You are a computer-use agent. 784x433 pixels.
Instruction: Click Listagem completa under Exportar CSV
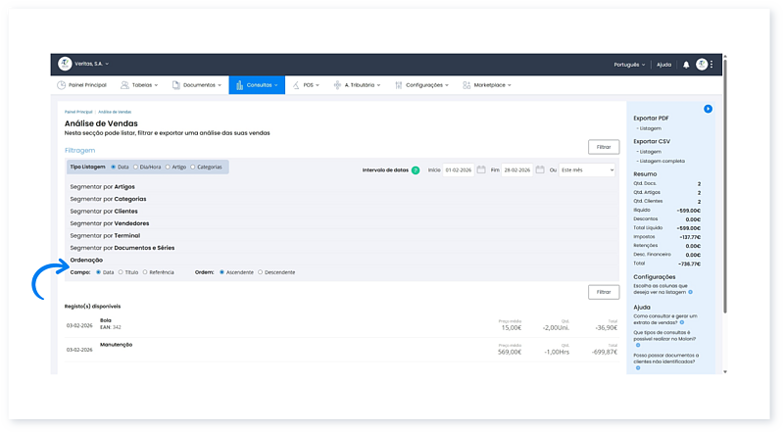tap(663, 160)
